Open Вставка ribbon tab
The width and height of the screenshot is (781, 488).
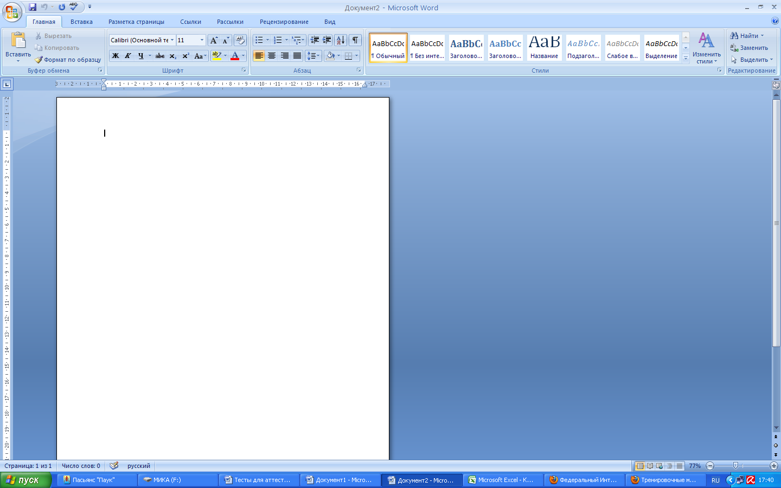pos(81,22)
